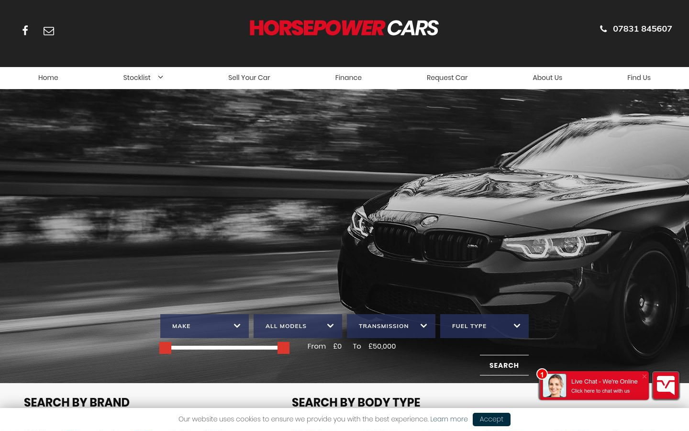This screenshot has height=431, width=689.
Task: Click the Search By Body Type heading
Action: click(x=356, y=402)
